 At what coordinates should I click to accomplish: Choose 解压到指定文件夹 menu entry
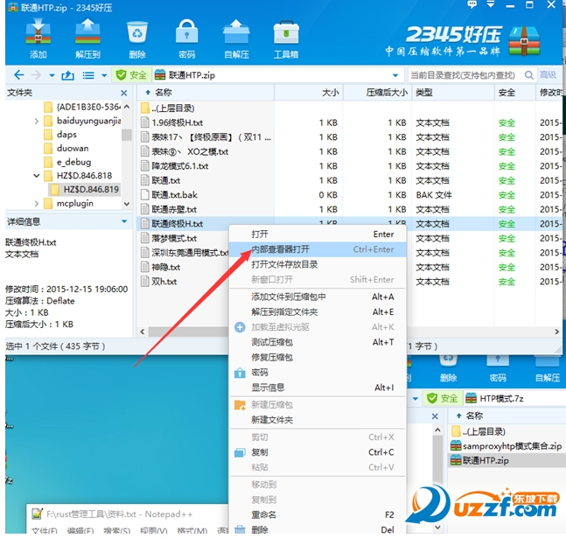tap(318, 312)
